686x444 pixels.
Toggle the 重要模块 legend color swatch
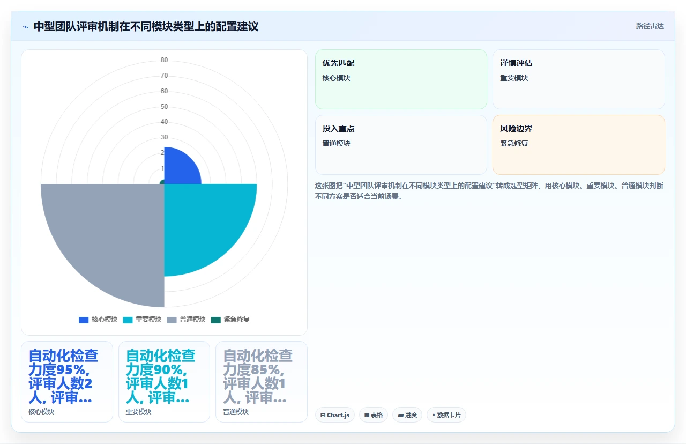pos(128,320)
